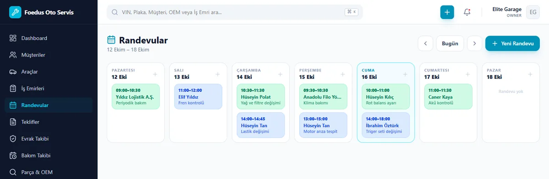Click the Teklifler document icon
The height and width of the screenshot is (179, 549).
click(x=13, y=122)
